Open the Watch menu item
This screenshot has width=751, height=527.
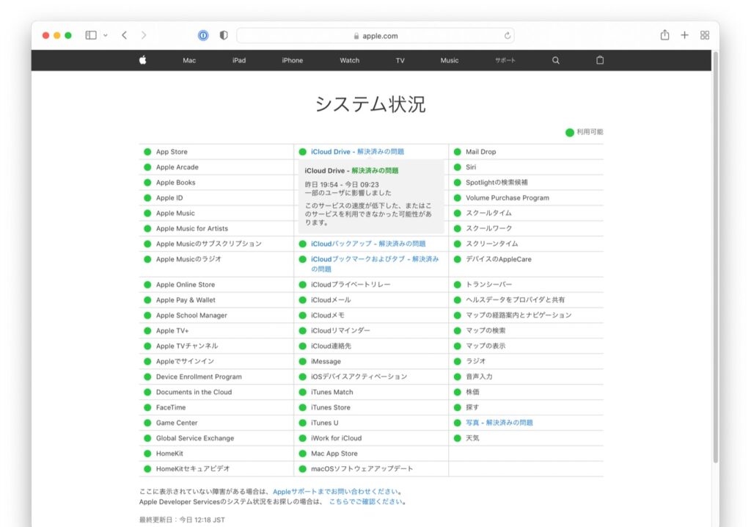click(350, 60)
